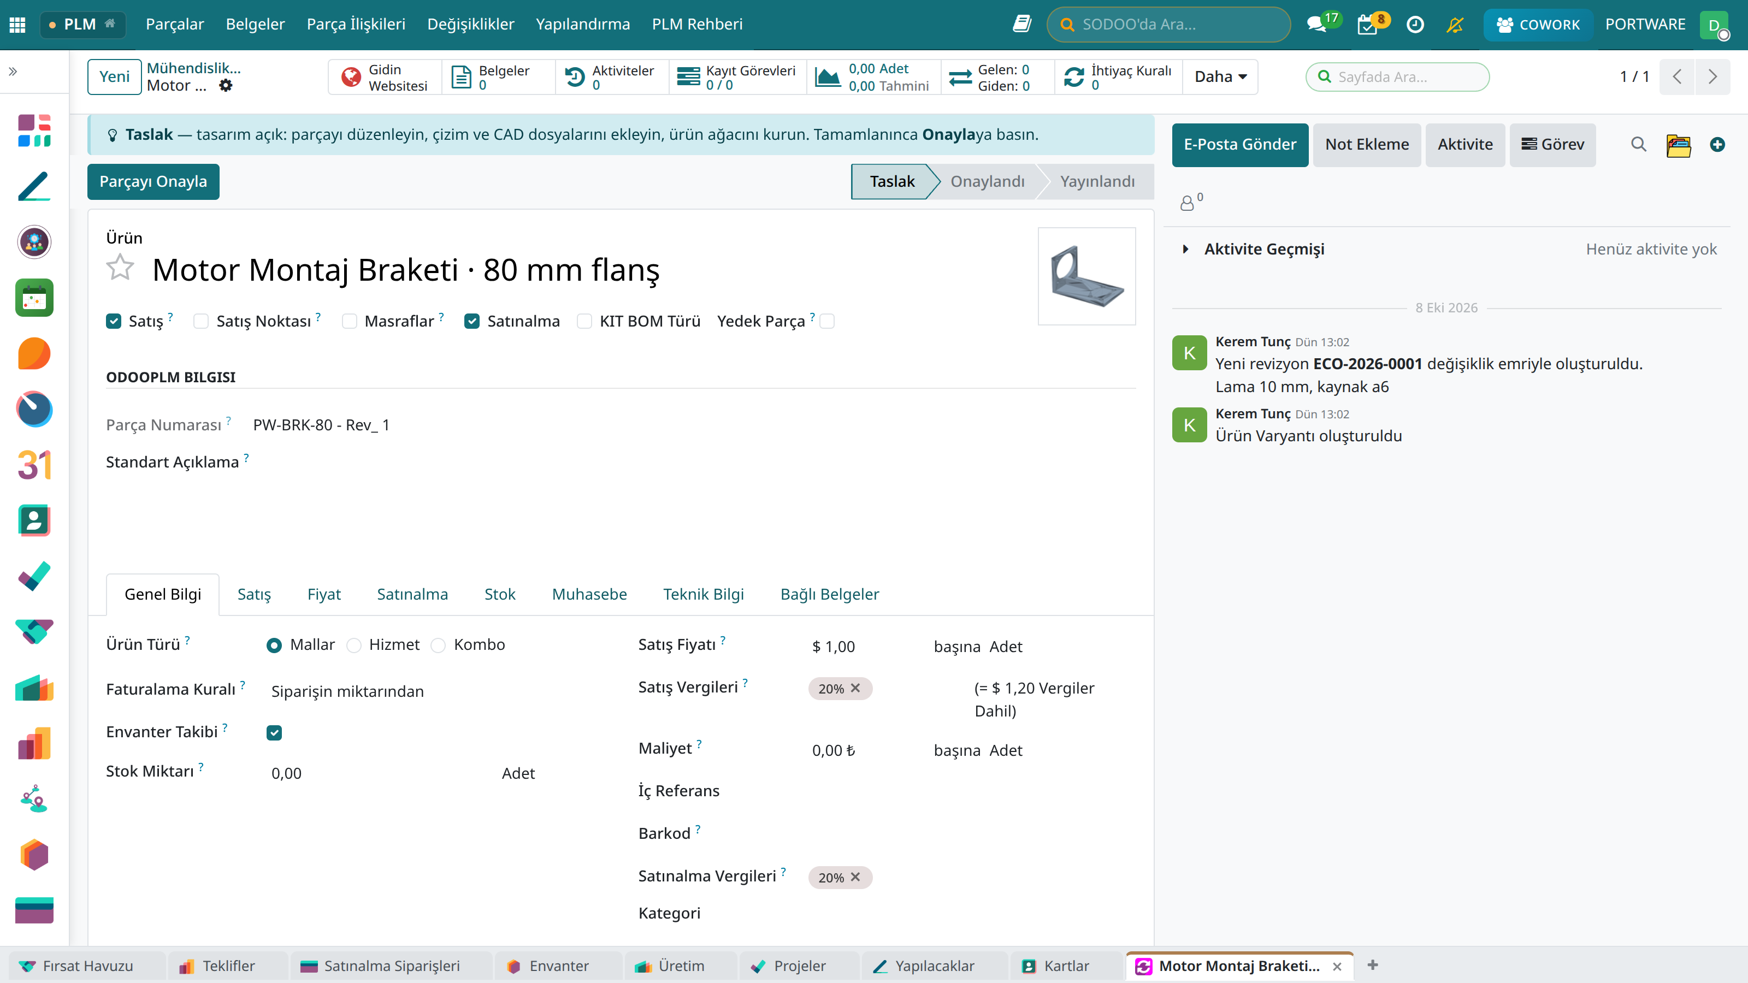Go to next record arrow

click(x=1712, y=76)
